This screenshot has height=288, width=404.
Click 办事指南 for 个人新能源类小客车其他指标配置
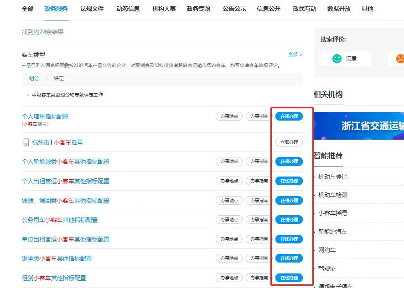pos(259,162)
